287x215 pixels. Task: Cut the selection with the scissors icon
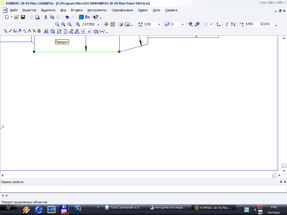click(46, 17)
